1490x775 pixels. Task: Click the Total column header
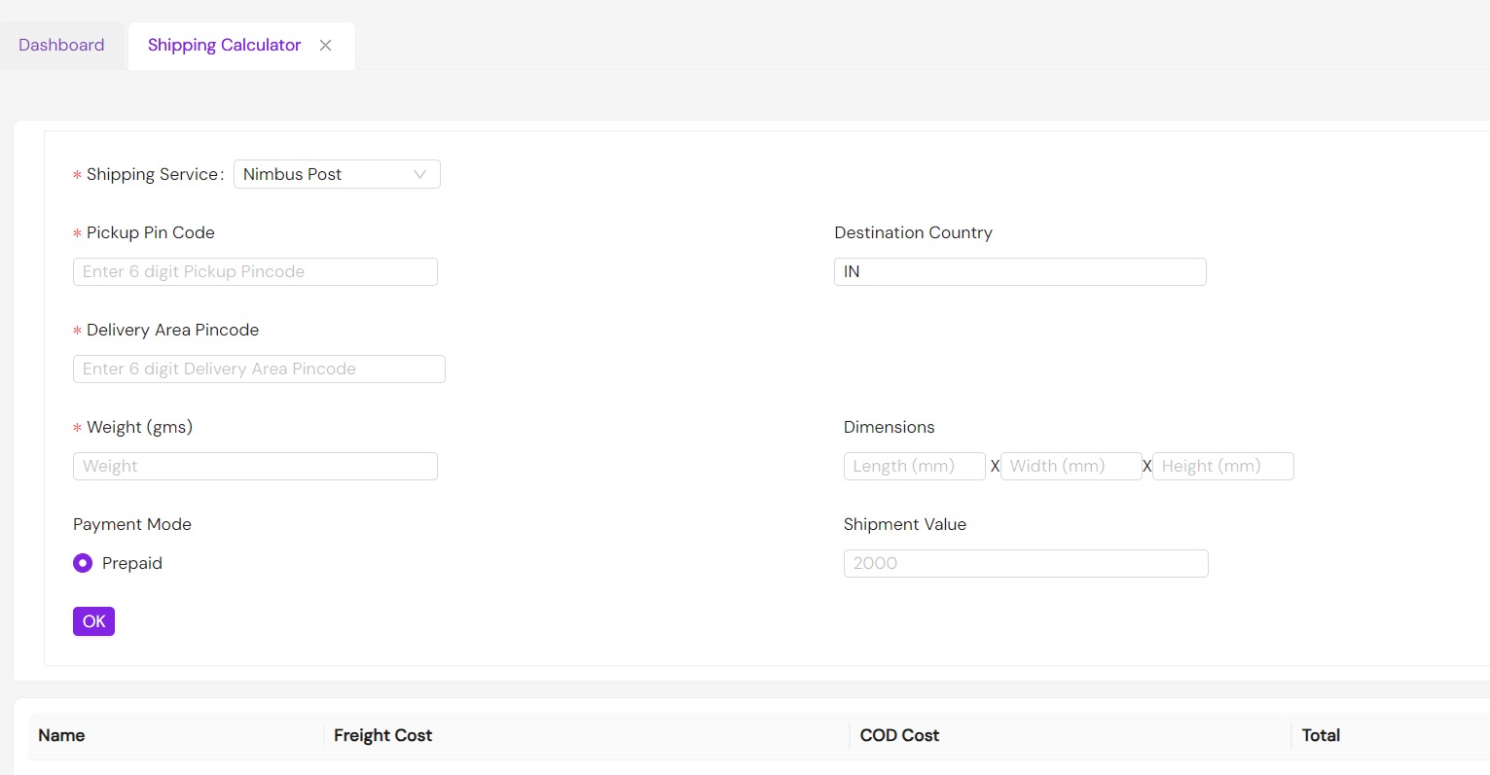coord(1321,735)
